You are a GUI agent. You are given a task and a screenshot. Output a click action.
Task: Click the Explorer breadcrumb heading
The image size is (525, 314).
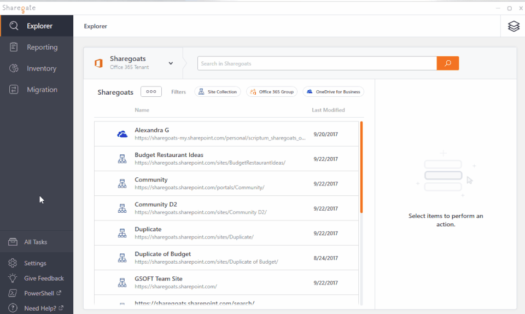(x=95, y=26)
